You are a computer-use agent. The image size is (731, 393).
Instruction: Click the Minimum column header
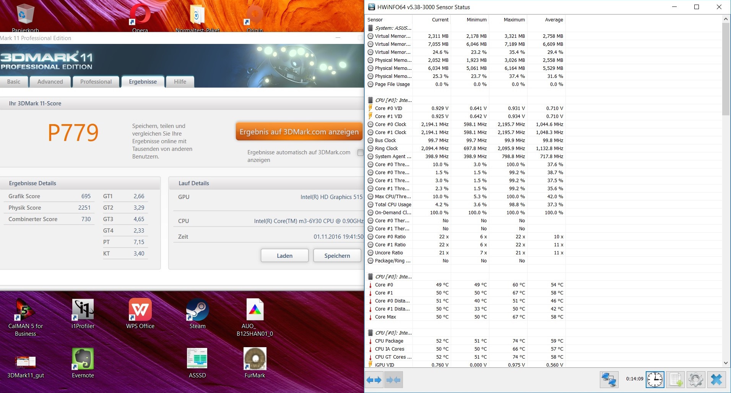[470, 19]
